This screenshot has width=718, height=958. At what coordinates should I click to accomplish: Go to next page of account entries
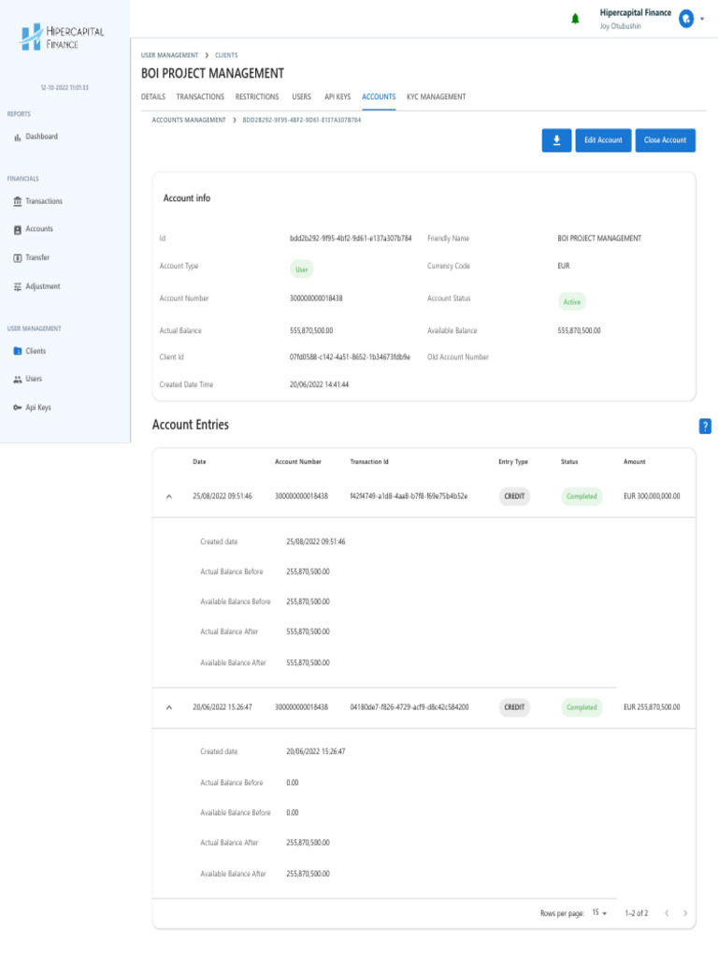point(685,913)
